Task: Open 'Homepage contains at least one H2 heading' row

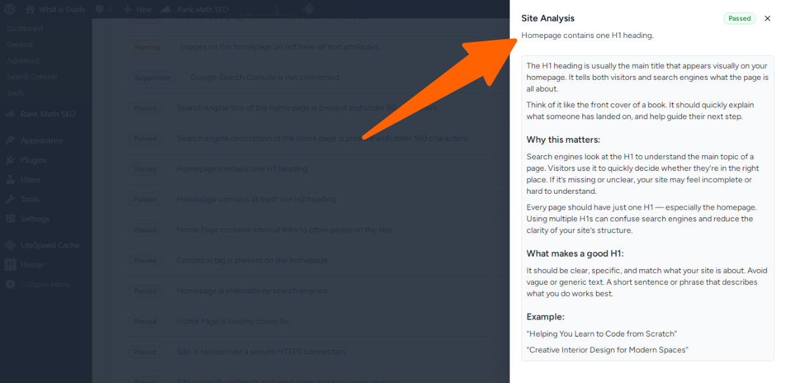Action: pos(257,199)
